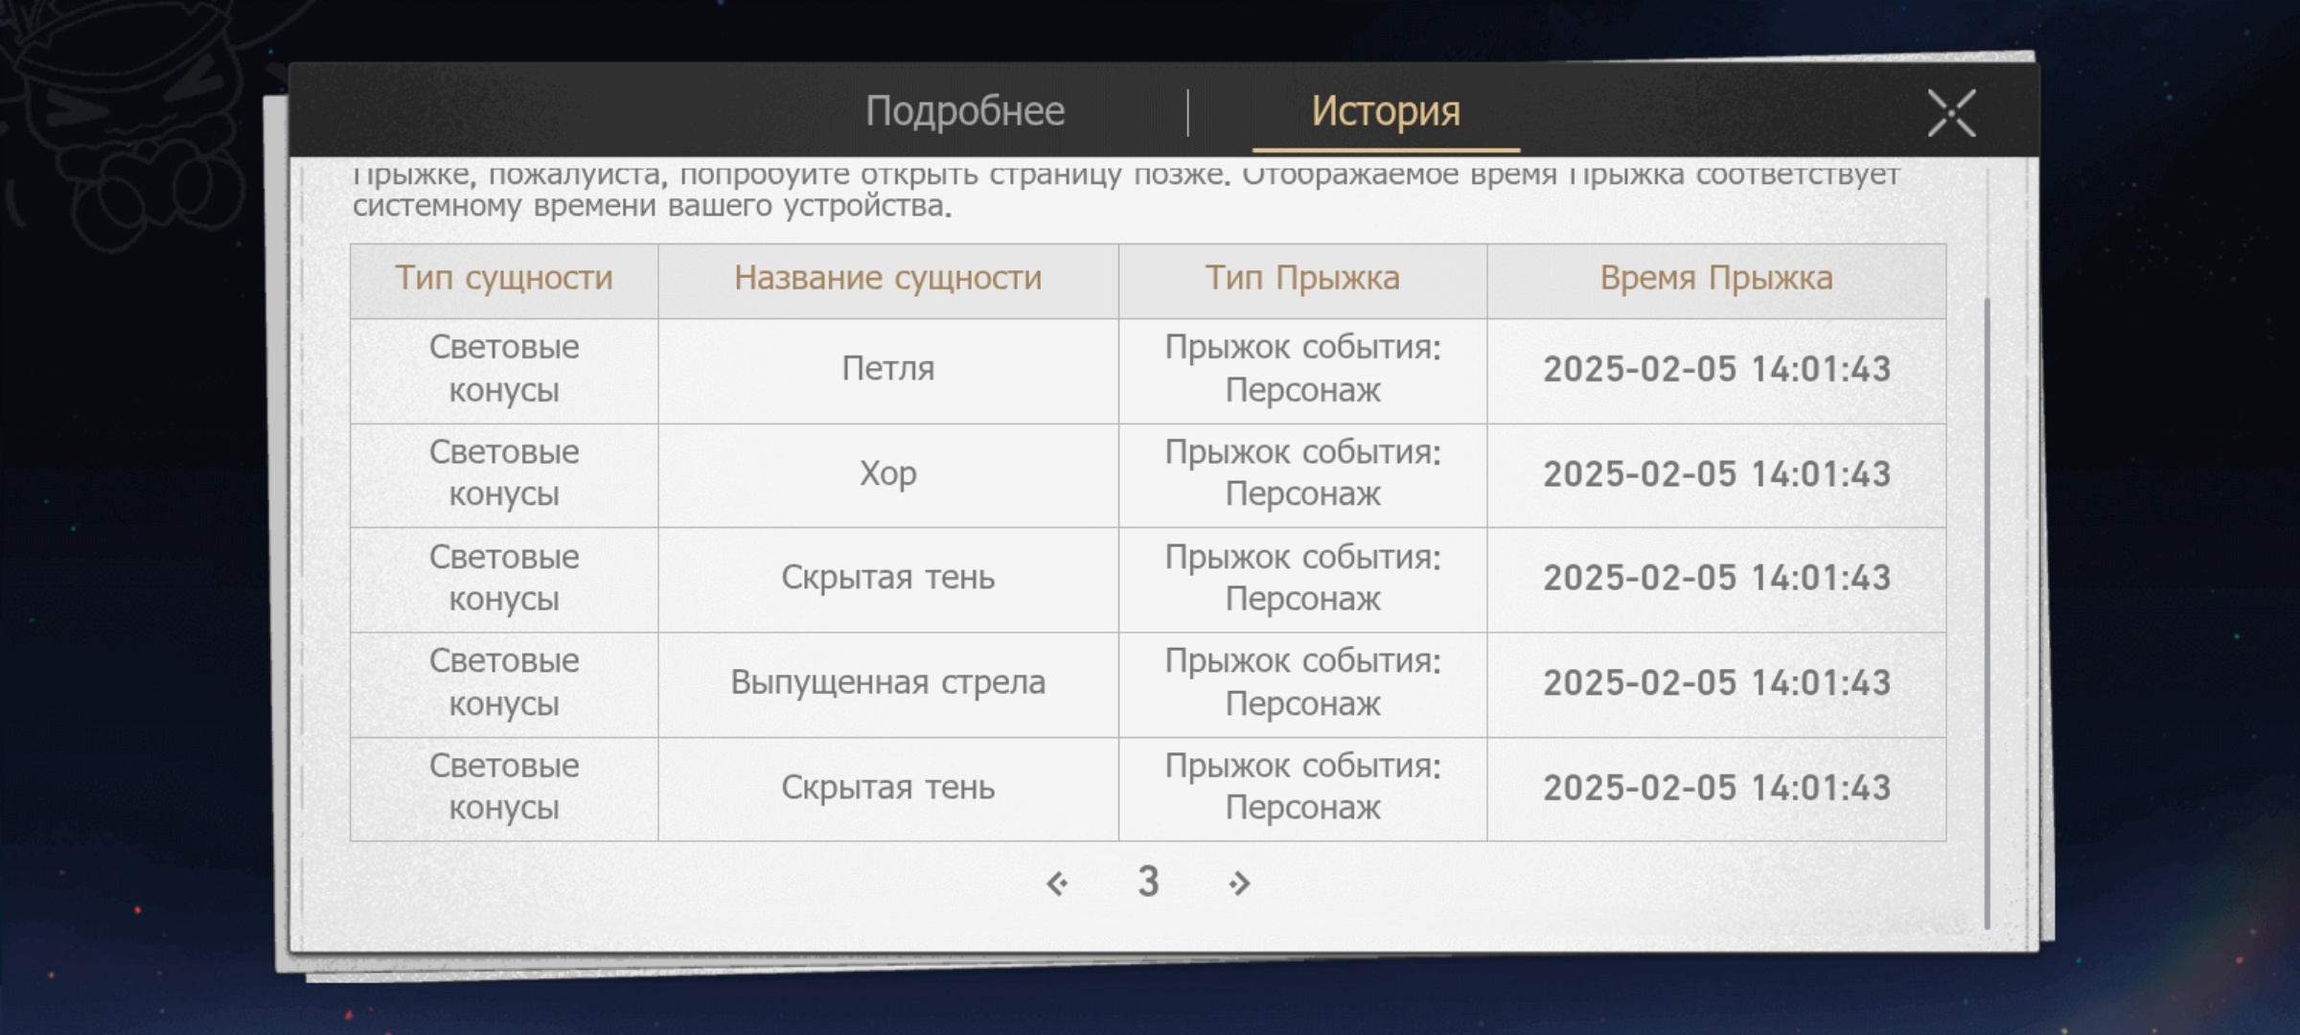Go to the next history page arrow
This screenshot has width=2300, height=1035.
tap(1239, 883)
